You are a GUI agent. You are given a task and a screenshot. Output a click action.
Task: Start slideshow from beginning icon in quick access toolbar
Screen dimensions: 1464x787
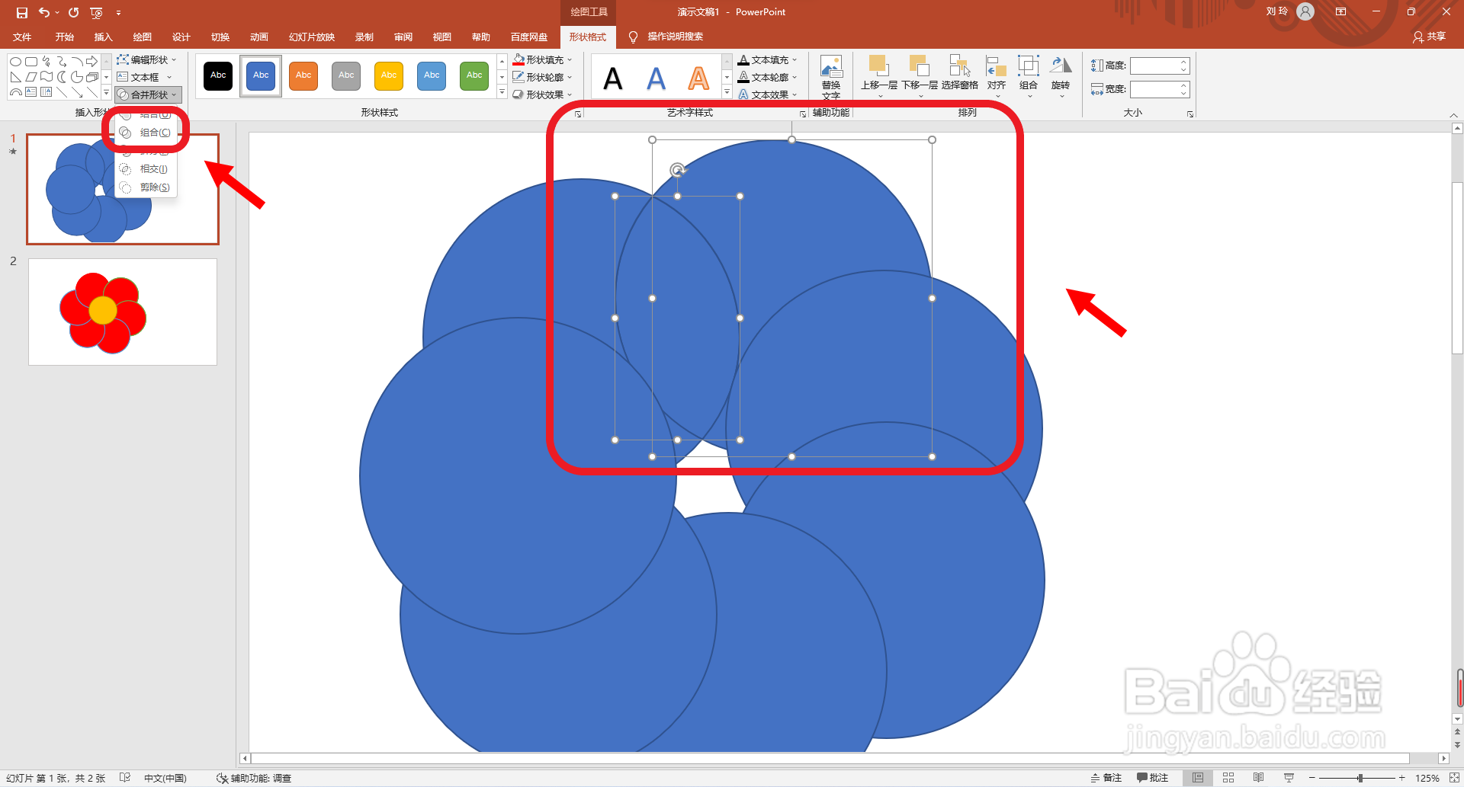click(x=96, y=12)
